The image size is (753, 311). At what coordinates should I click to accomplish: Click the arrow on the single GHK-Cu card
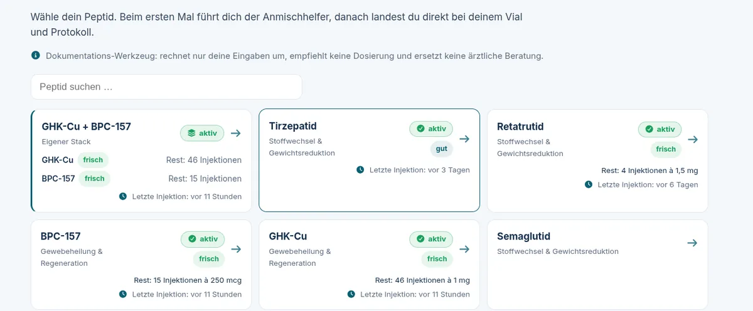tap(464, 249)
